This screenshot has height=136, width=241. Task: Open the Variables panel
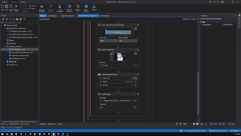43,124
